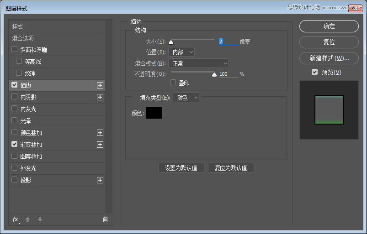Click the move effect up arrow
The height and width of the screenshot is (234, 367).
(27, 219)
